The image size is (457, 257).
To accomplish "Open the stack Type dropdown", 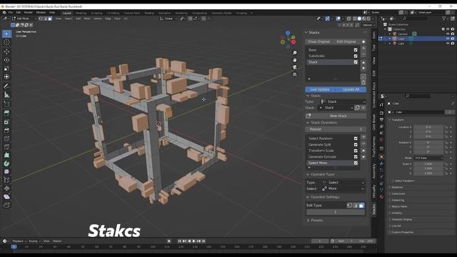I will [343, 101].
